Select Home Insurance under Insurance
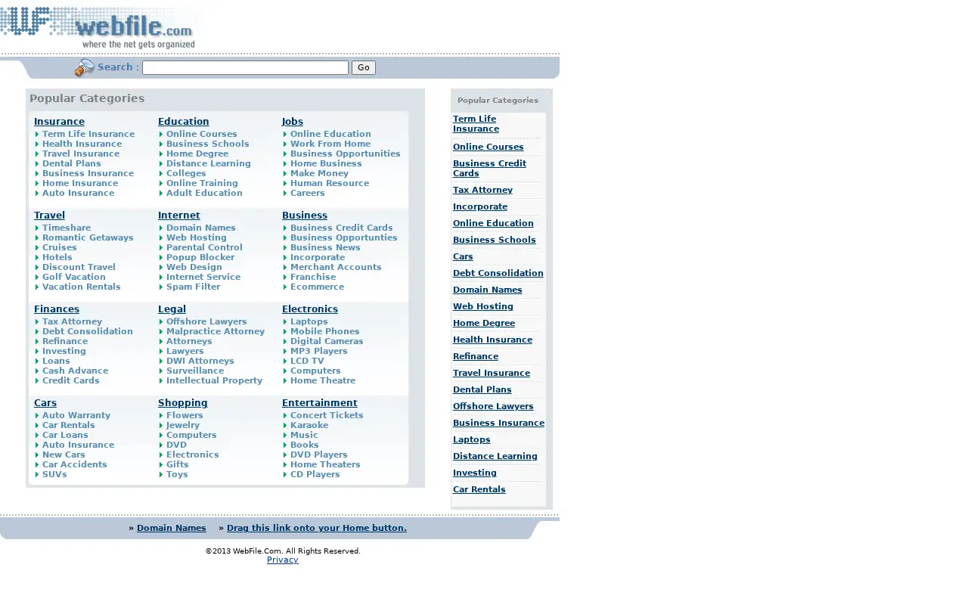The image size is (968, 605). 80,183
